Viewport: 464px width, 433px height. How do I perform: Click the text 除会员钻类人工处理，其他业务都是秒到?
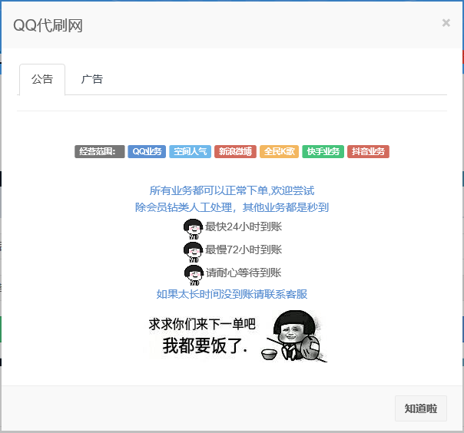coord(232,207)
